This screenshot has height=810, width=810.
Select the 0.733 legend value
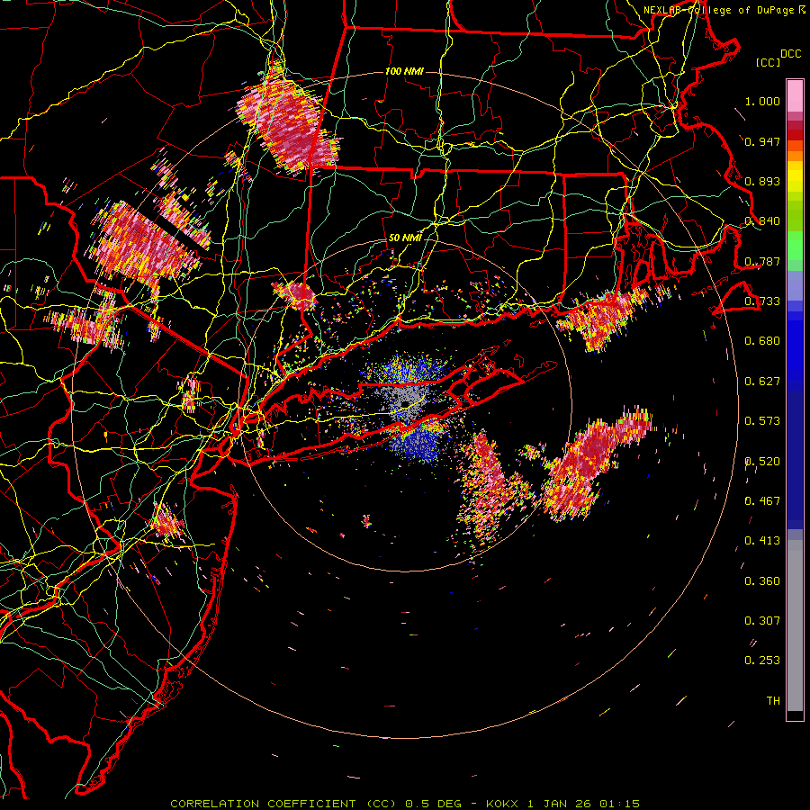762,301
